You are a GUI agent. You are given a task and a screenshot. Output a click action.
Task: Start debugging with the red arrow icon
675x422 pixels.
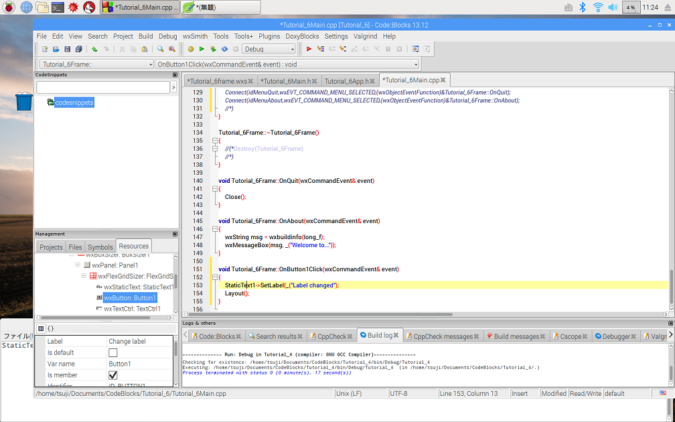coord(309,49)
